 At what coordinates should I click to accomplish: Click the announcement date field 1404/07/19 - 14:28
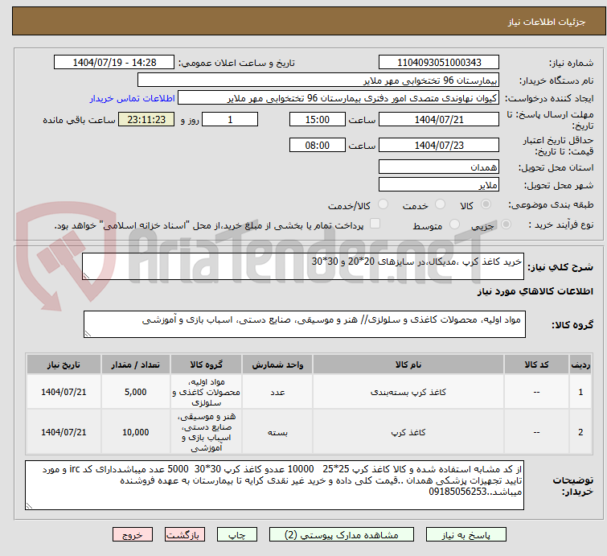coord(114,63)
